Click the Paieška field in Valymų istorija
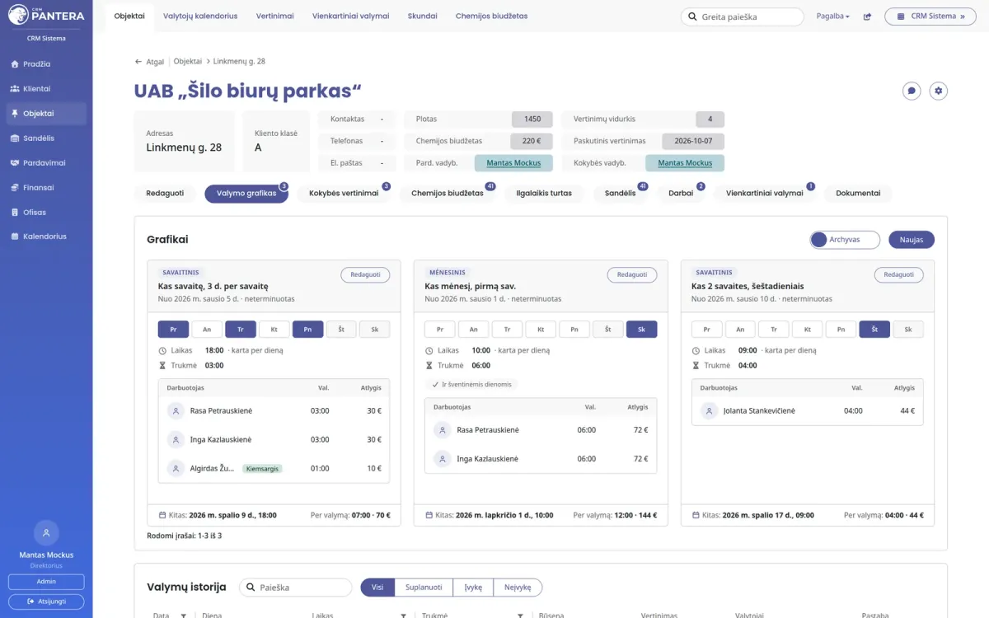This screenshot has width=989, height=618. (296, 588)
